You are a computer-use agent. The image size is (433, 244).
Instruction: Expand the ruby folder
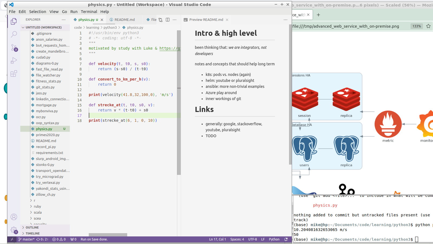pos(37,207)
